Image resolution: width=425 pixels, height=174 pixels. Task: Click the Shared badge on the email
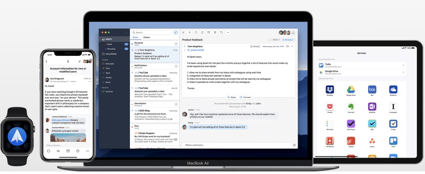[x=255, y=47]
